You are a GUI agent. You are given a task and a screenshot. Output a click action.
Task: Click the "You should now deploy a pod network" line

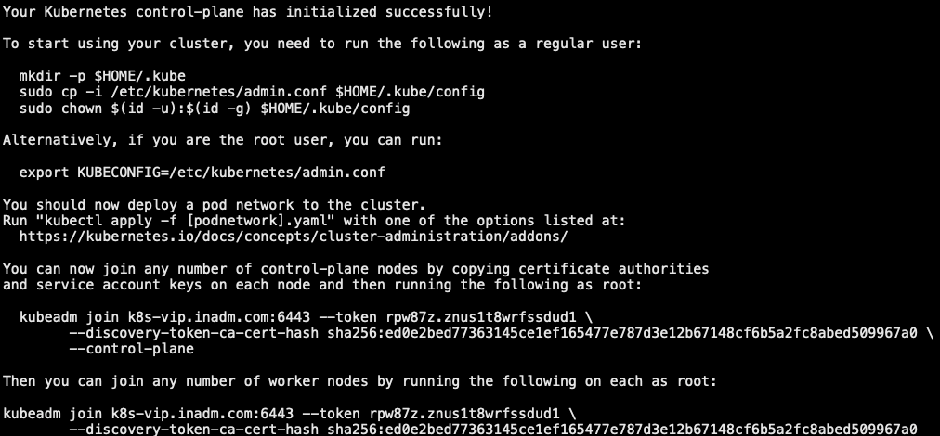[214, 205]
